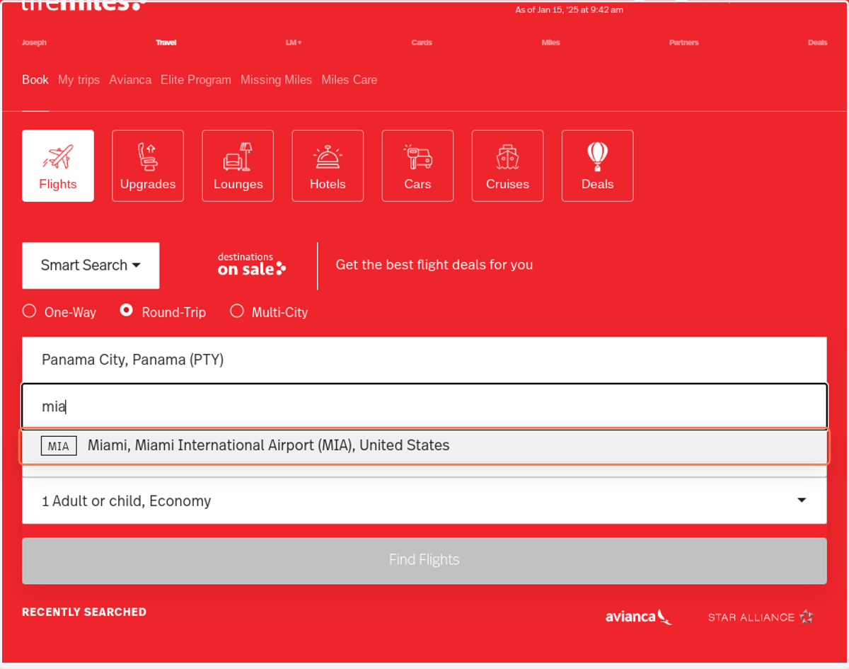Open the Cruises ship icon tile

507,166
